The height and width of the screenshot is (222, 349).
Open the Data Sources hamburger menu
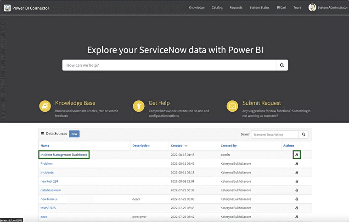point(42,134)
